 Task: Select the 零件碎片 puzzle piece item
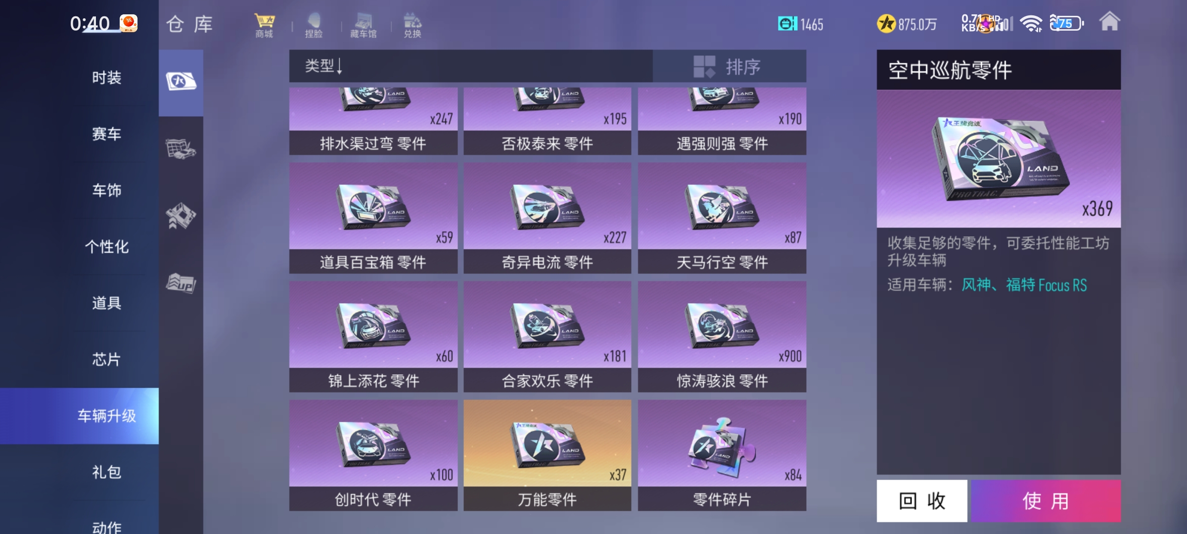(722, 455)
